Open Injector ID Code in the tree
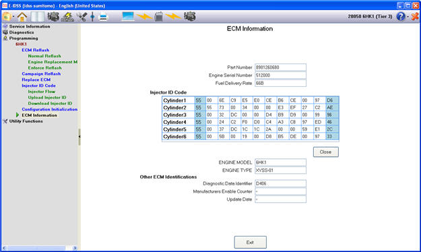Viewport: 421px width, 252px height. 38,86
